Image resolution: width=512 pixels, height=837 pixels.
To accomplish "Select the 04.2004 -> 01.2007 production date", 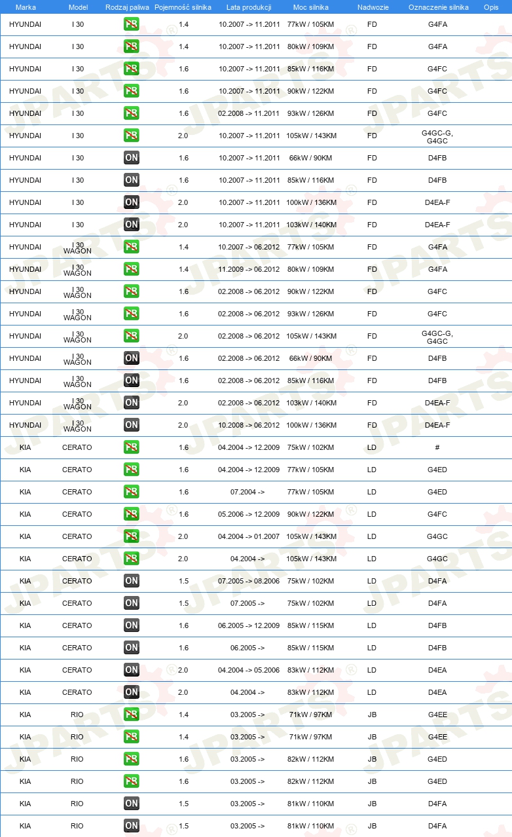I will [x=249, y=536].
